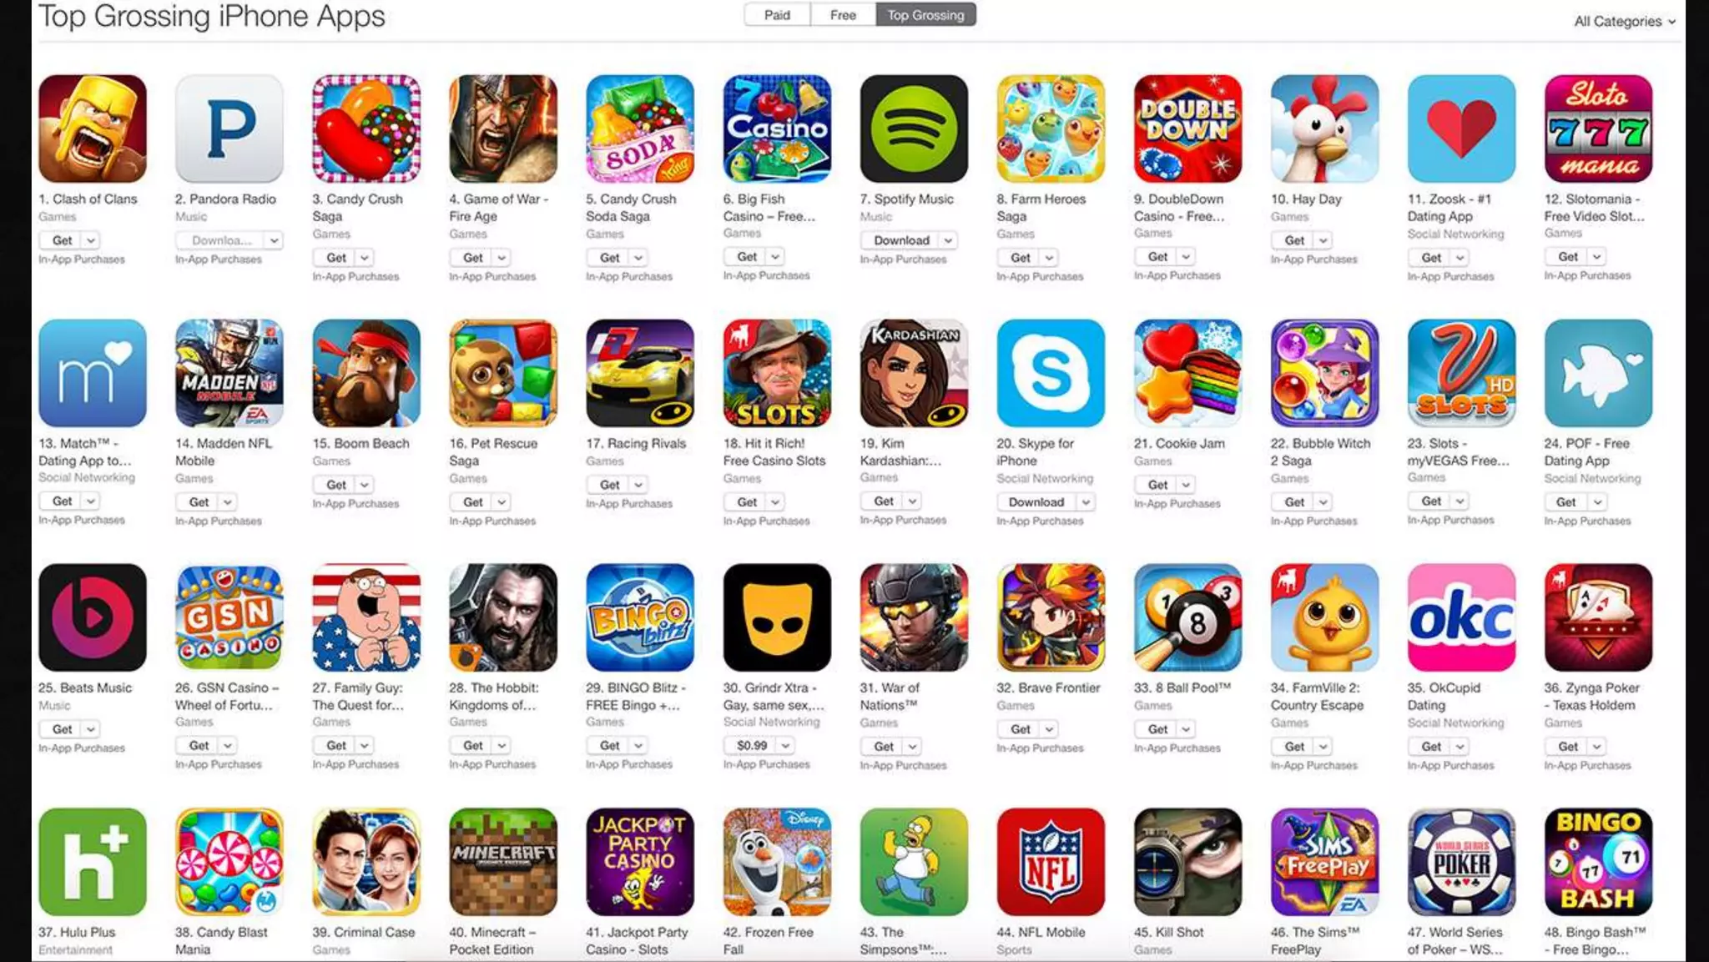Select the Top Grossing tab
Screen dimensions: 1709x962
(925, 15)
